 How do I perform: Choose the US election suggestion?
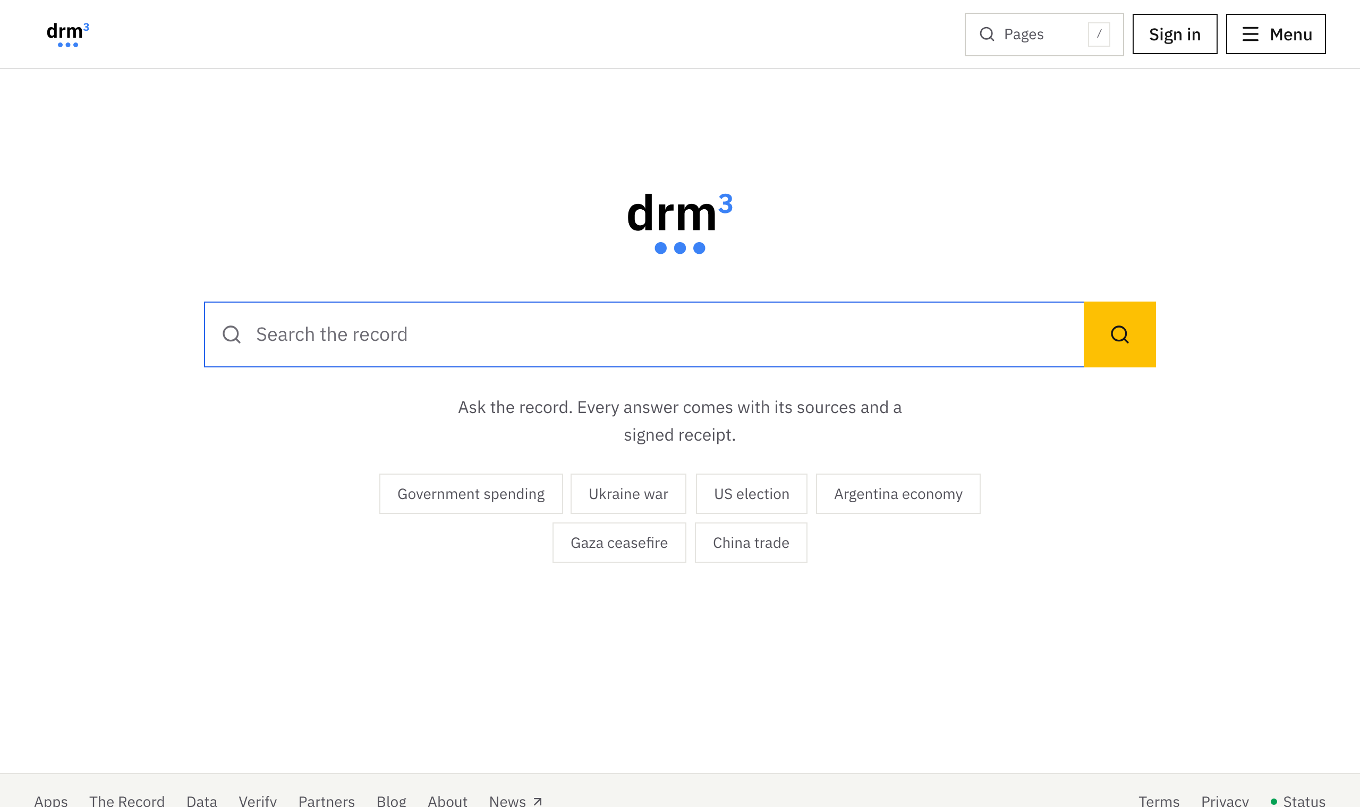[751, 494]
